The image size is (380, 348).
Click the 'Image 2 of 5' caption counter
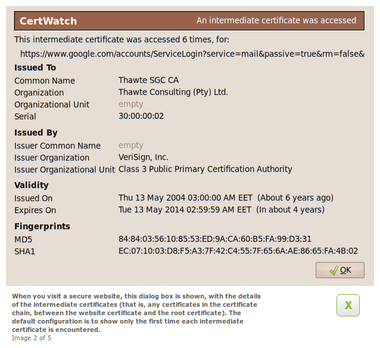[x=32, y=338]
